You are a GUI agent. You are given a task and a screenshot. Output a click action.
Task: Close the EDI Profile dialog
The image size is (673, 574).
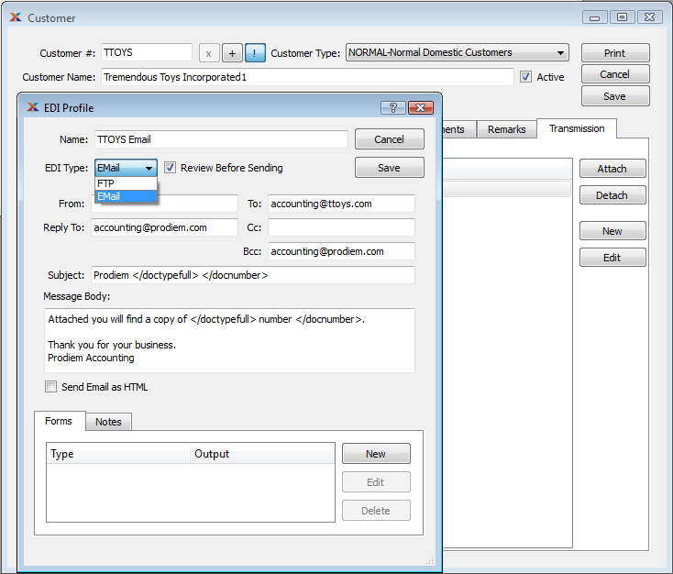pos(421,107)
